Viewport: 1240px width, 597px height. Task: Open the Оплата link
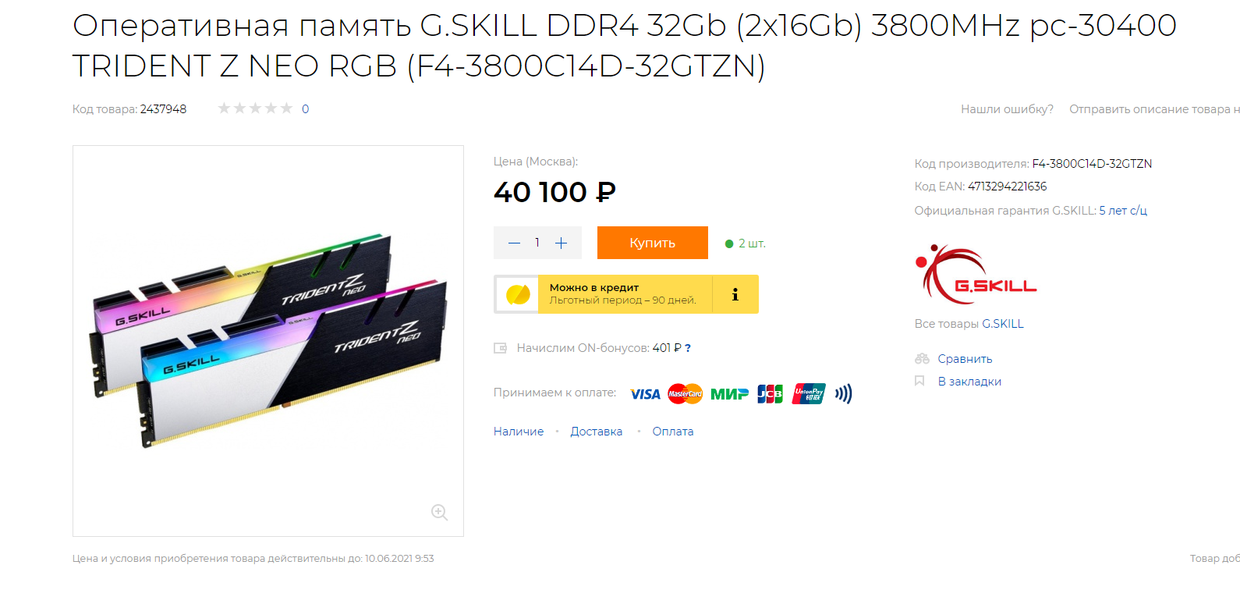pyautogui.click(x=673, y=432)
